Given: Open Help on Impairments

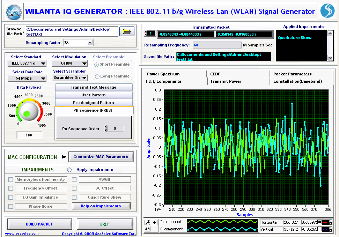Looking at the screenshot, I should coord(101,206).
